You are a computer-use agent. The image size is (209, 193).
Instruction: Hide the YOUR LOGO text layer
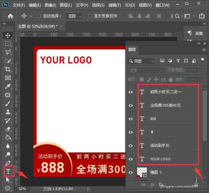(x=131, y=159)
